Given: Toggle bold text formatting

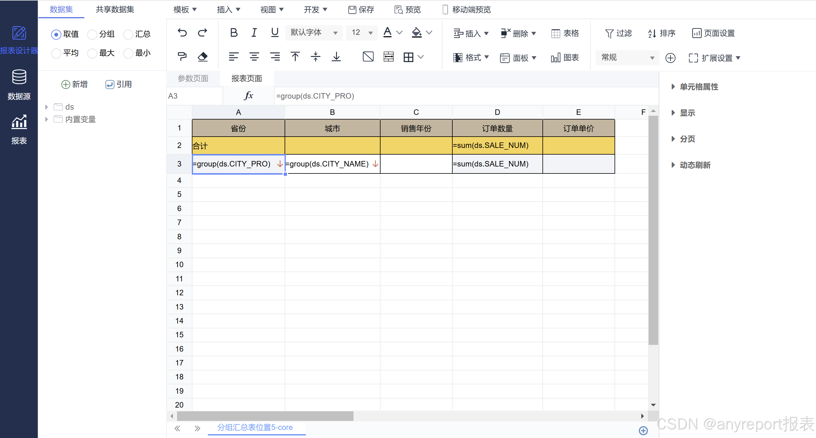Looking at the screenshot, I should click(233, 32).
